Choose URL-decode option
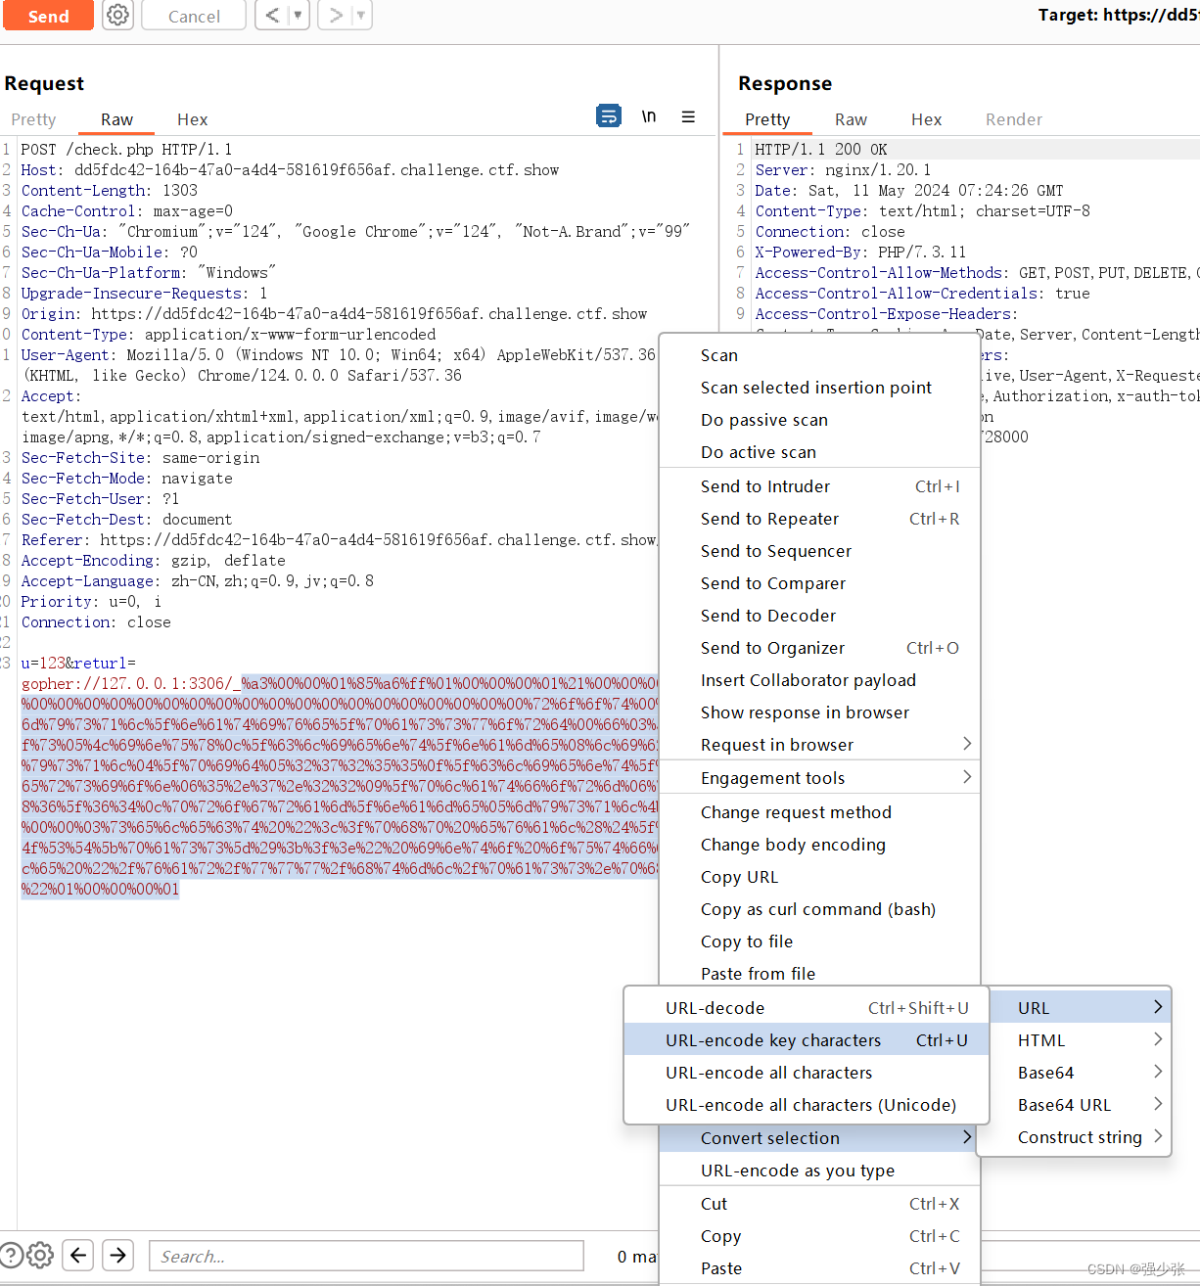The image size is (1200, 1286). click(806, 1008)
